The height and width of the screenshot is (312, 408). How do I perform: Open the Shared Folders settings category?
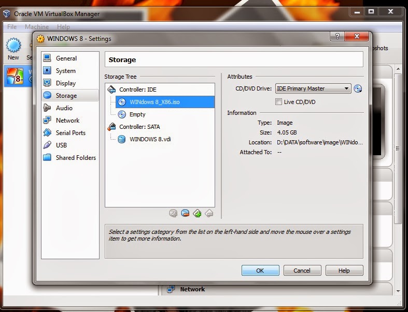(x=71, y=158)
